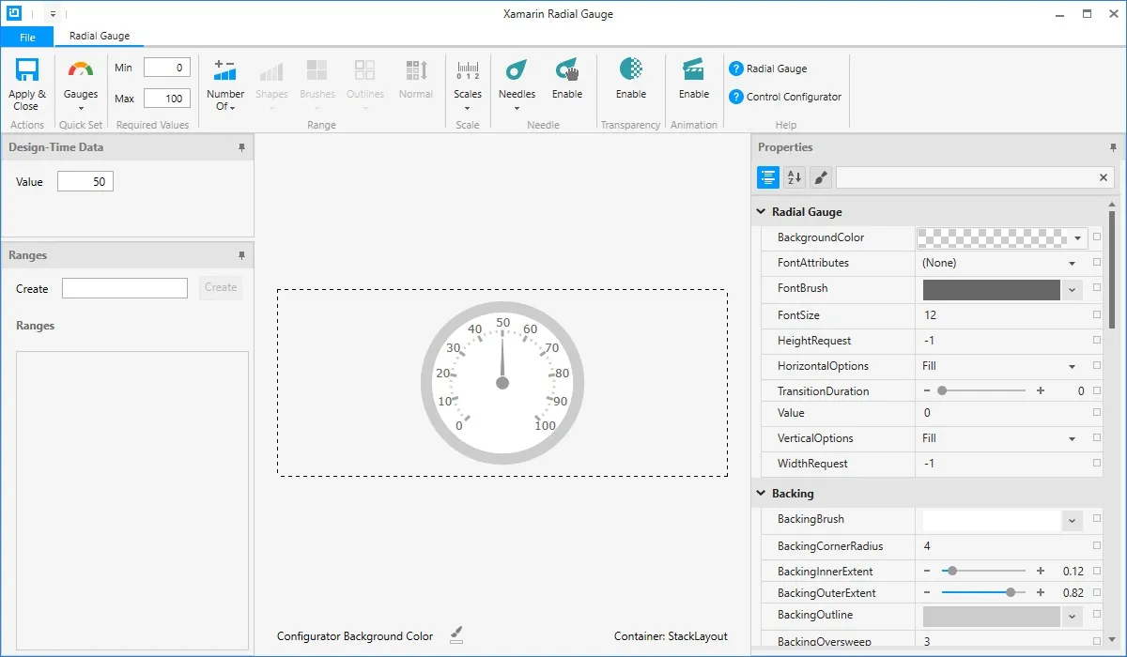Switch properties to alphabetical sort view
This screenshot has width=1127, height=657.
pos(795,177)
